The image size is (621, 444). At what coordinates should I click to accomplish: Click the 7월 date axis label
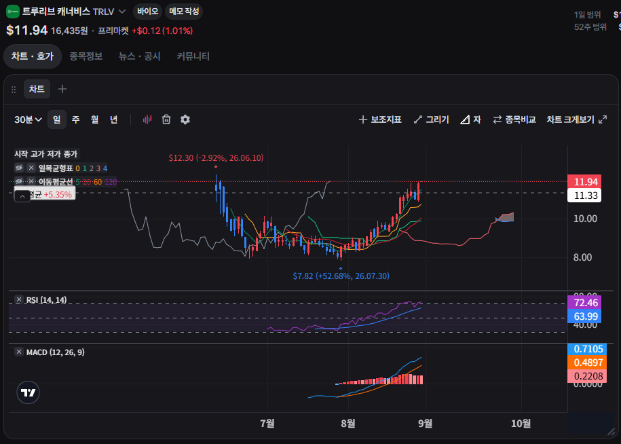click(267, 424)
